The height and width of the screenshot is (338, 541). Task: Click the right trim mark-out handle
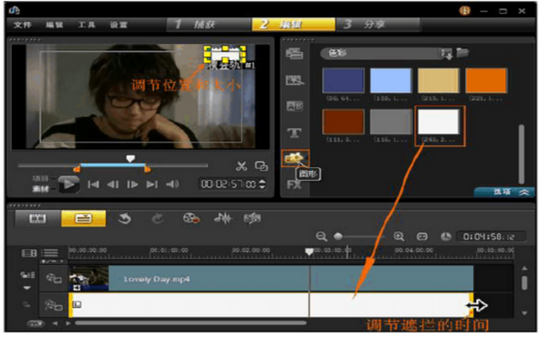[147, 169]
